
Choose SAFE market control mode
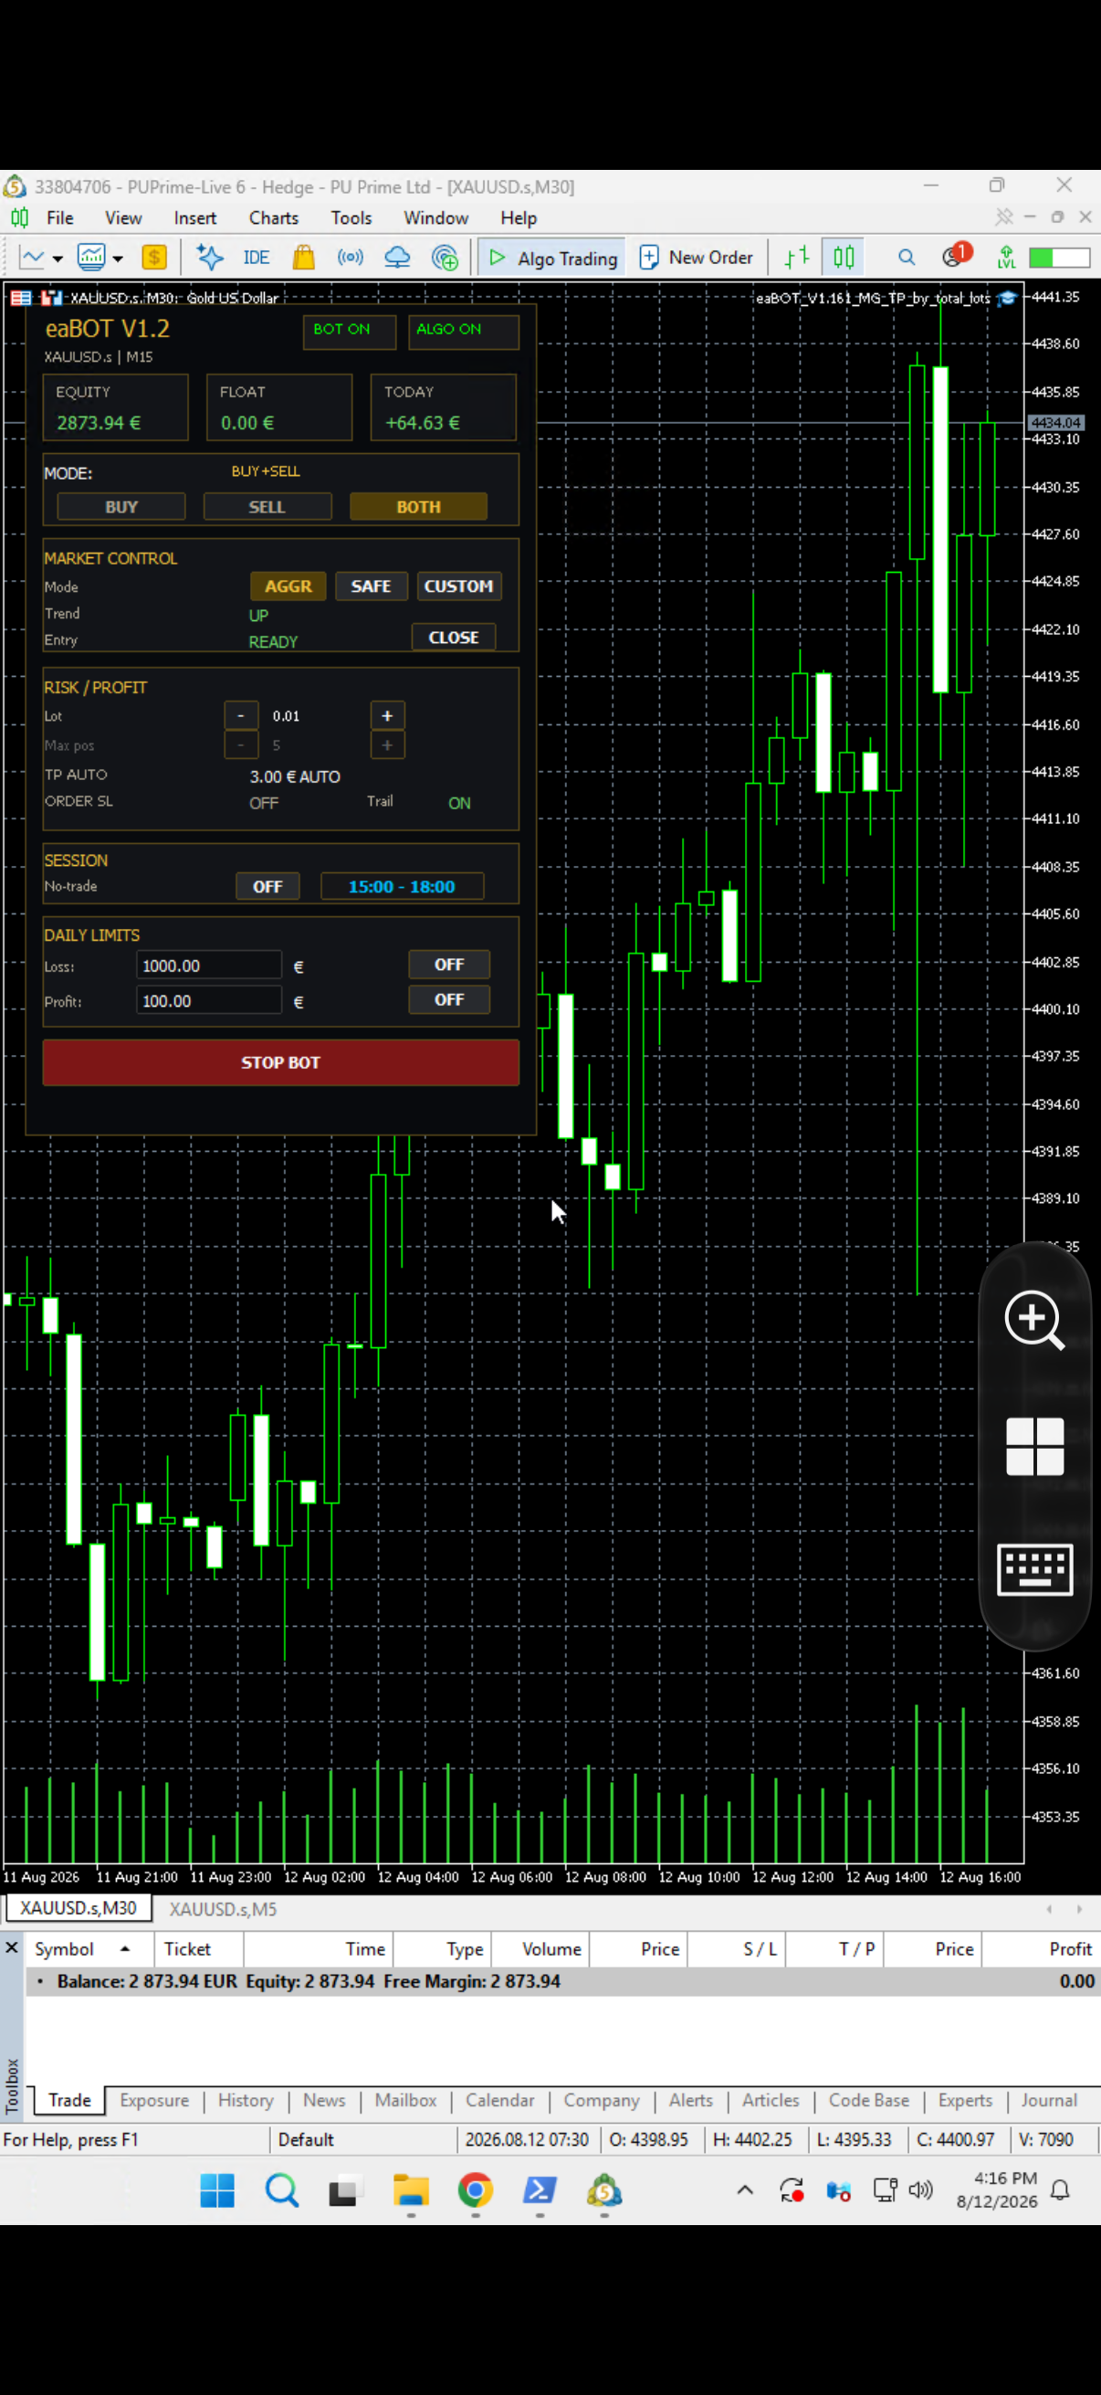[371, 586]
